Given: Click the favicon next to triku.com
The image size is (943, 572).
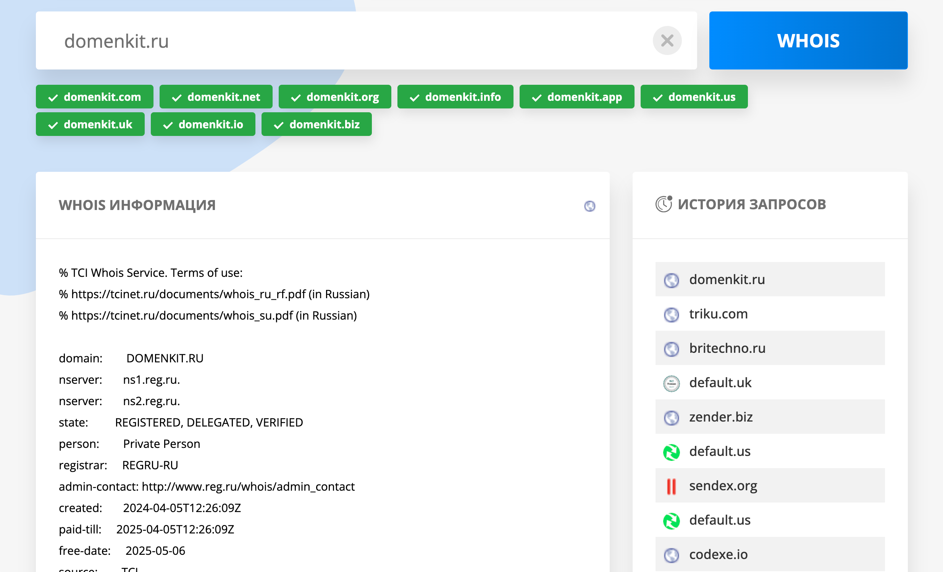Looking at the screenshot, I should point(671,314).
